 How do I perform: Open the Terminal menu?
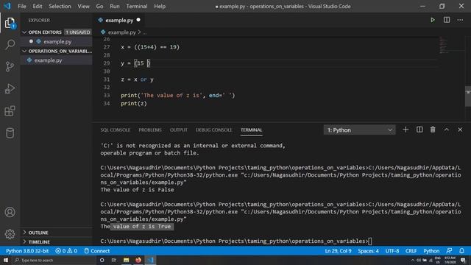(137, 6)
